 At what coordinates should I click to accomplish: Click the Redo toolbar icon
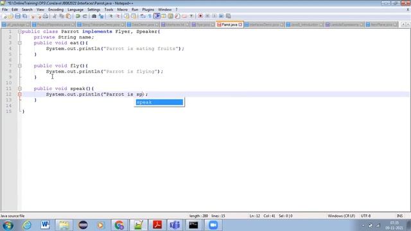[x=85, y=16]
